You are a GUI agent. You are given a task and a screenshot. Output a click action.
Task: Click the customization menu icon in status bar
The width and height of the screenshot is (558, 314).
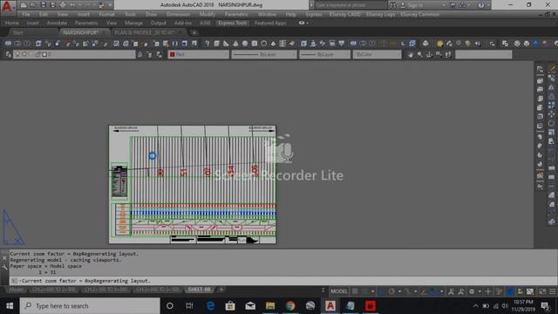click(552, 291)
